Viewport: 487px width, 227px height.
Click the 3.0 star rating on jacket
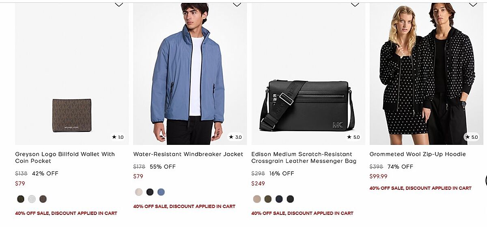tap(235, 137)
